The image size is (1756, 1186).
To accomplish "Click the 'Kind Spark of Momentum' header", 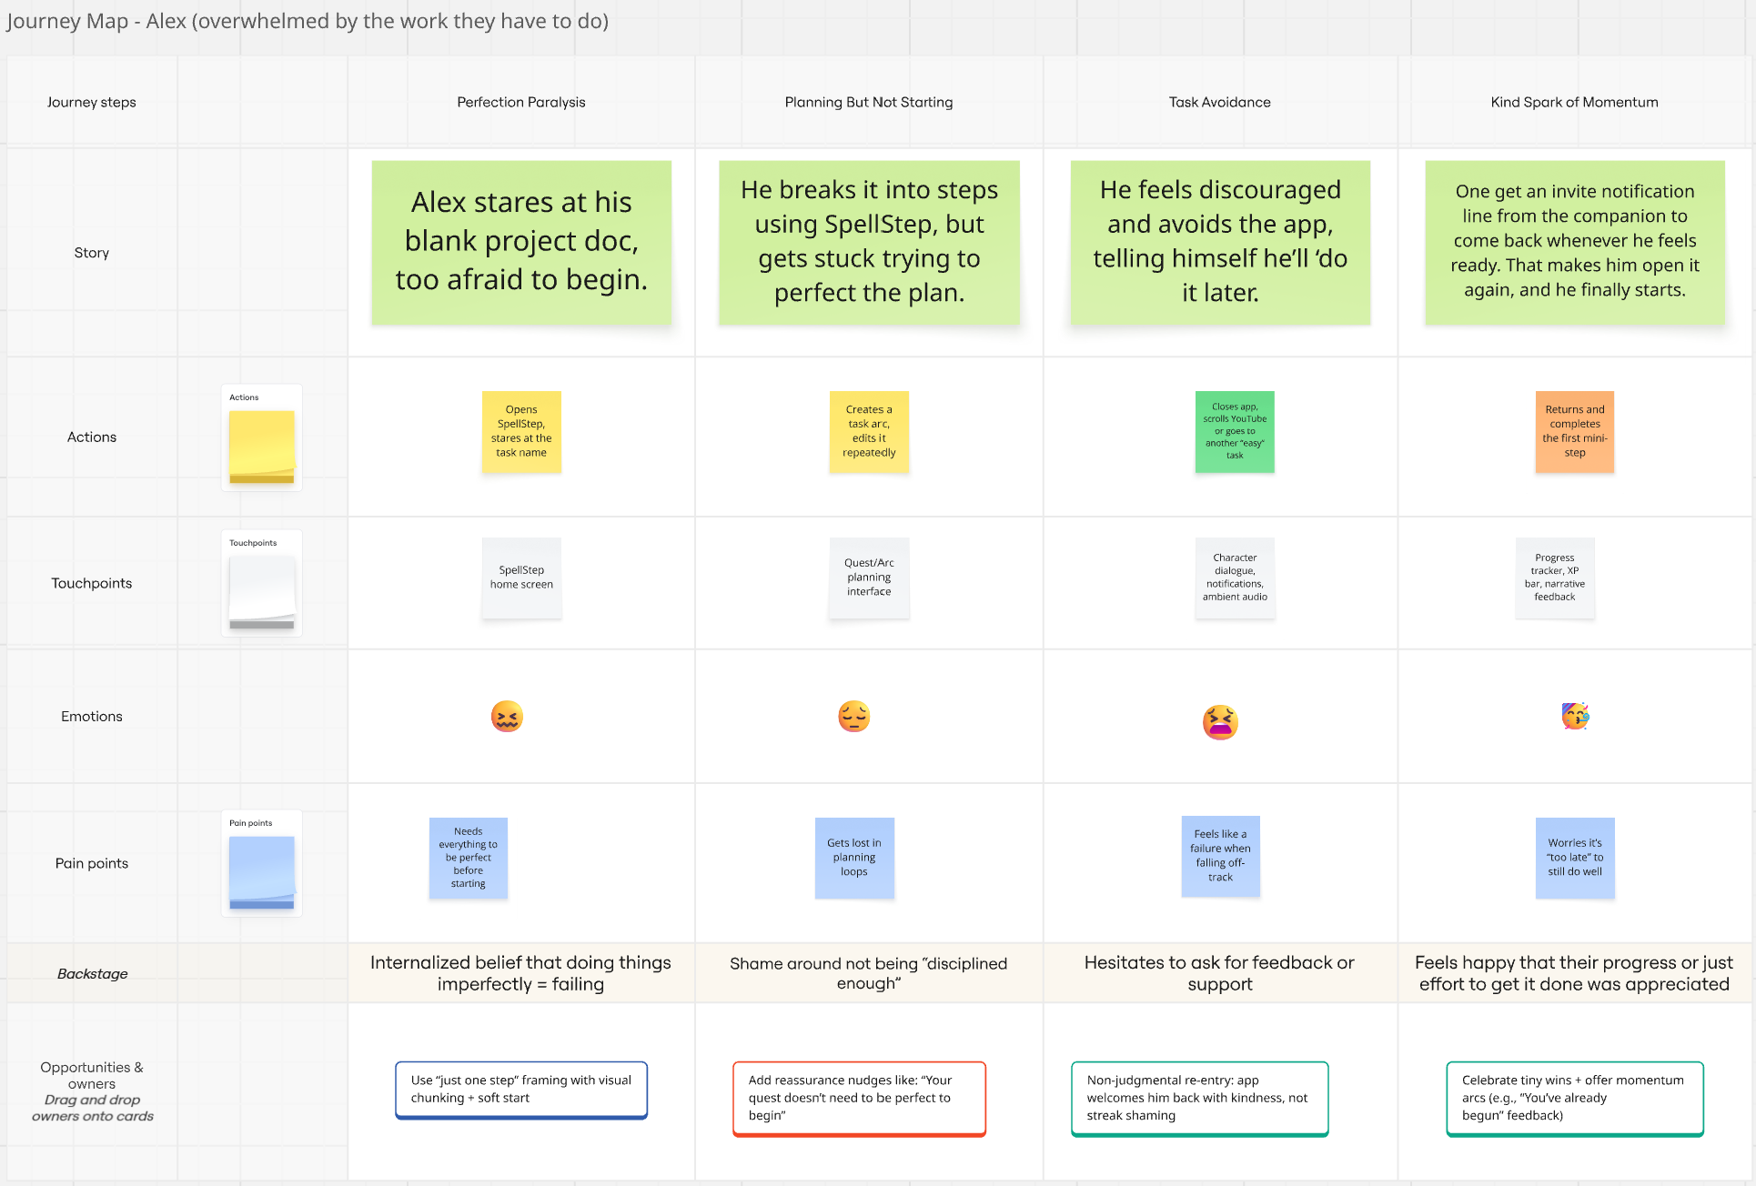I will pyautogui.click(x=1575, y=102).
